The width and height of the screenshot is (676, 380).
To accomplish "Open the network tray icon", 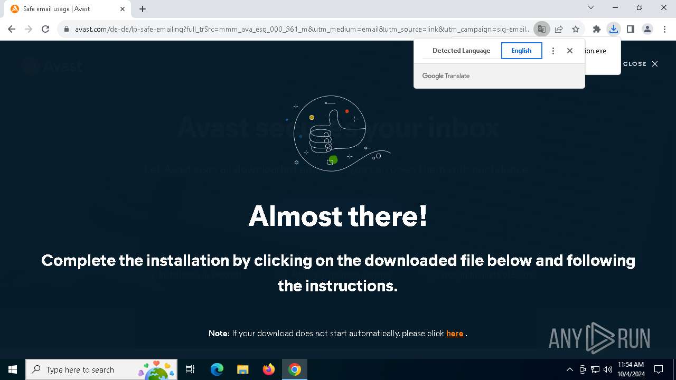I will pyautogui.click(x=595, y=369).
